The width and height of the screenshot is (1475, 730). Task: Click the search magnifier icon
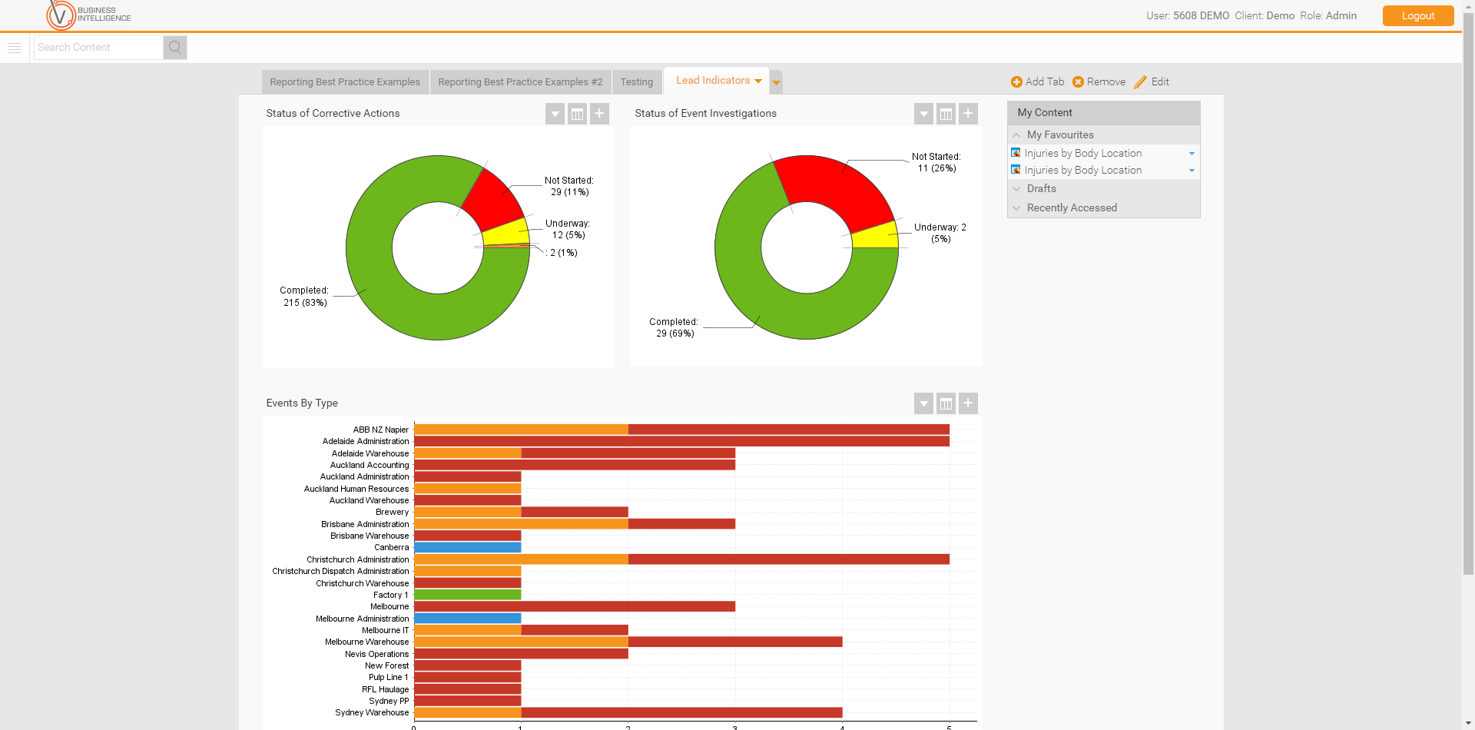click(x=175, y=48)
